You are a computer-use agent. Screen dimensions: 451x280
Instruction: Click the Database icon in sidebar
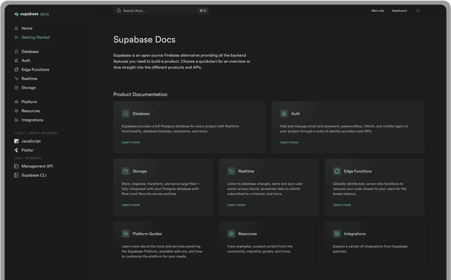tap(16, 52)
